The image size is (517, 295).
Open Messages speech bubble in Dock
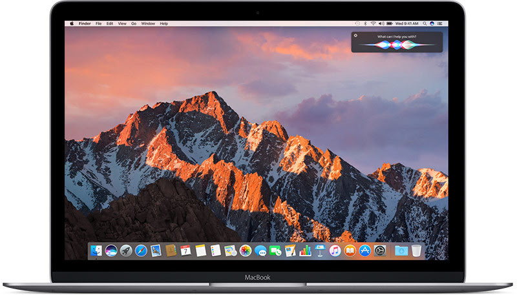pos(260,252)
